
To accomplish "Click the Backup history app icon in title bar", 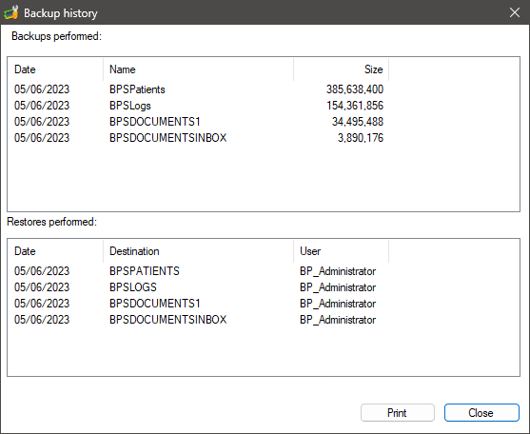I will [x=10, y=12].
